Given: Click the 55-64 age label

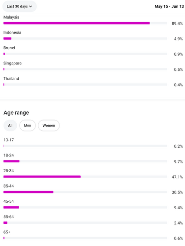Looking at the screenshot, I should pos(8,216).
